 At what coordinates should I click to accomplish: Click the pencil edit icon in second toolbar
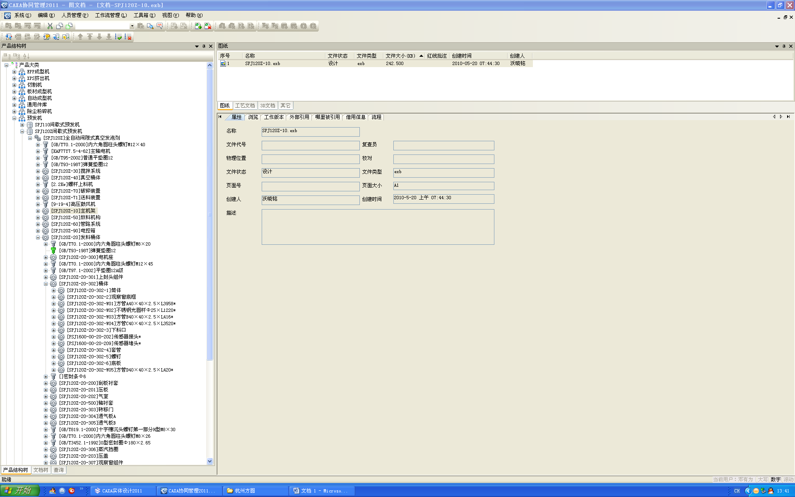[x=9, y=36]
